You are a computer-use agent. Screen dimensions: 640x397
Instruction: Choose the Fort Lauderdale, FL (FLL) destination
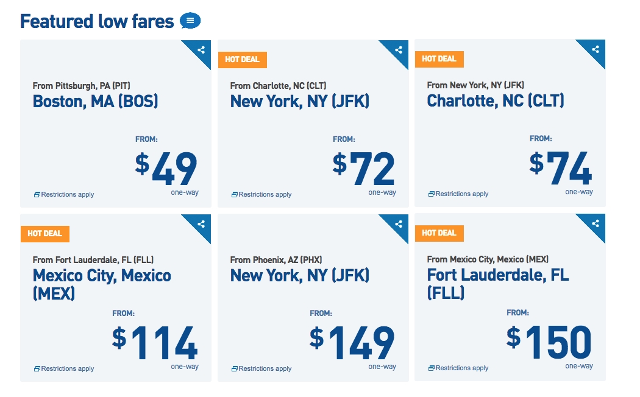(498, 283)
